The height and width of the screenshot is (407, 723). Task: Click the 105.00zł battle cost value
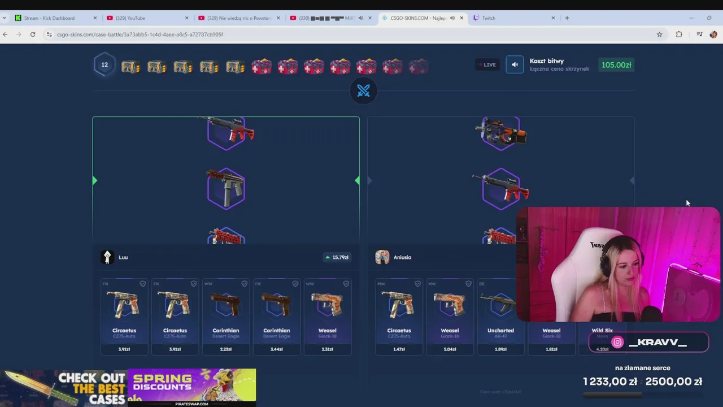[x=616, y=65]
